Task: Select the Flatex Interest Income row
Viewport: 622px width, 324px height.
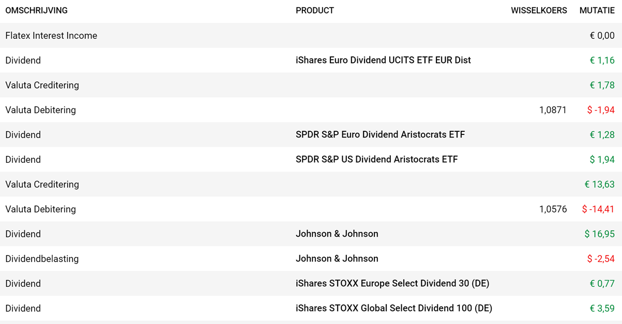Action: pyautogui.click(x=51, y=36)
